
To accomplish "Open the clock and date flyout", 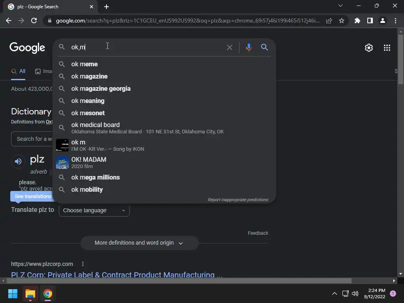I will pos(375,294).
